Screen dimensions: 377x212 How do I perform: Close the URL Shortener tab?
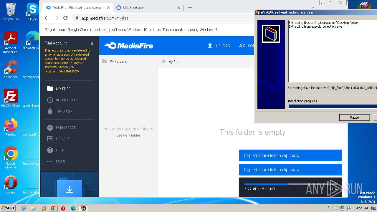178,8
